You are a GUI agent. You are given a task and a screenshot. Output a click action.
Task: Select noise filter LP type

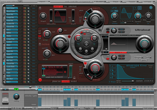tap(40, 31)
